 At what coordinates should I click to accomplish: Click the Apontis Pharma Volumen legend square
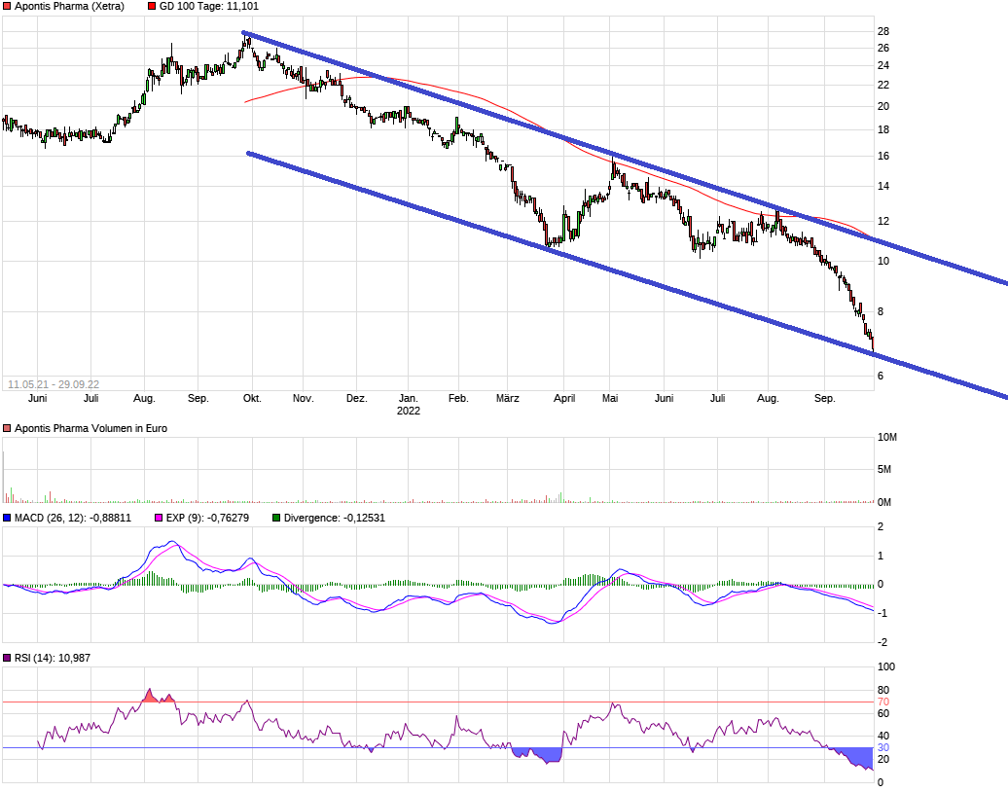coord(7,428)
